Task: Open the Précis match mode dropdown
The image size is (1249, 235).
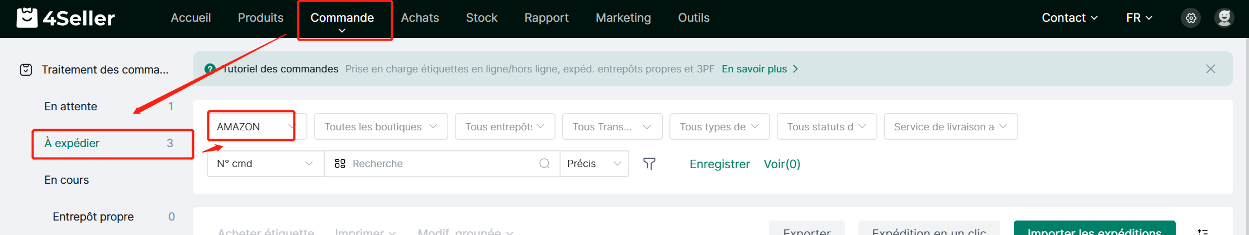Action: tap(594, 164)
